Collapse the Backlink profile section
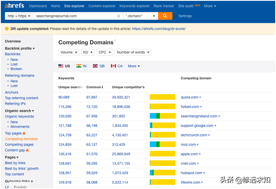Viewport: 276px width, 189px height. [20, 48]
